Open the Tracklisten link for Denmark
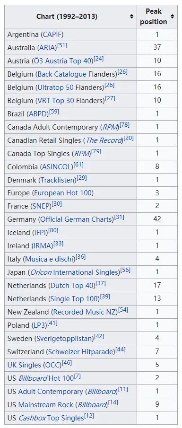 pos(58,180)
